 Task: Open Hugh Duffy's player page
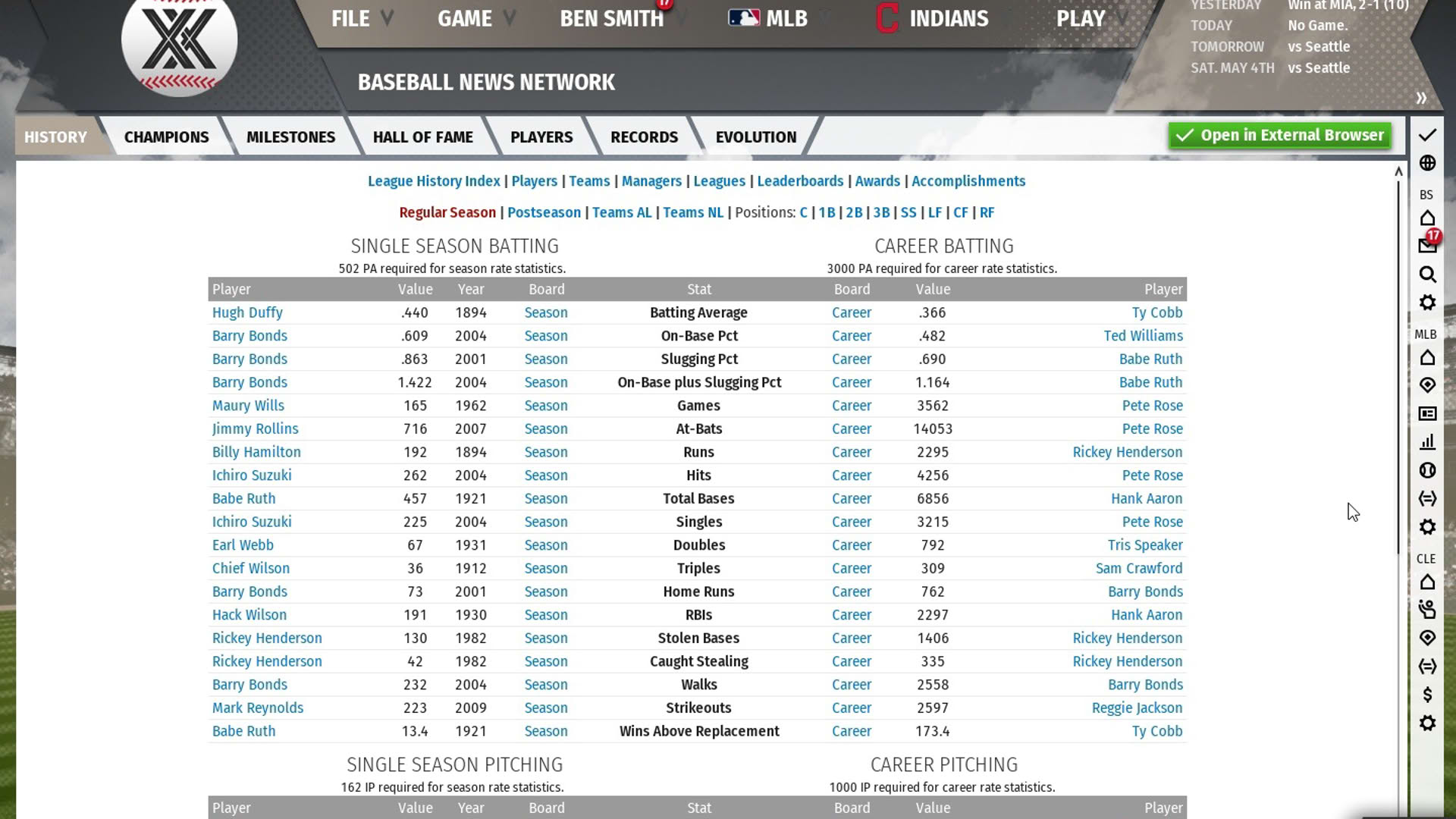(247, 312)
